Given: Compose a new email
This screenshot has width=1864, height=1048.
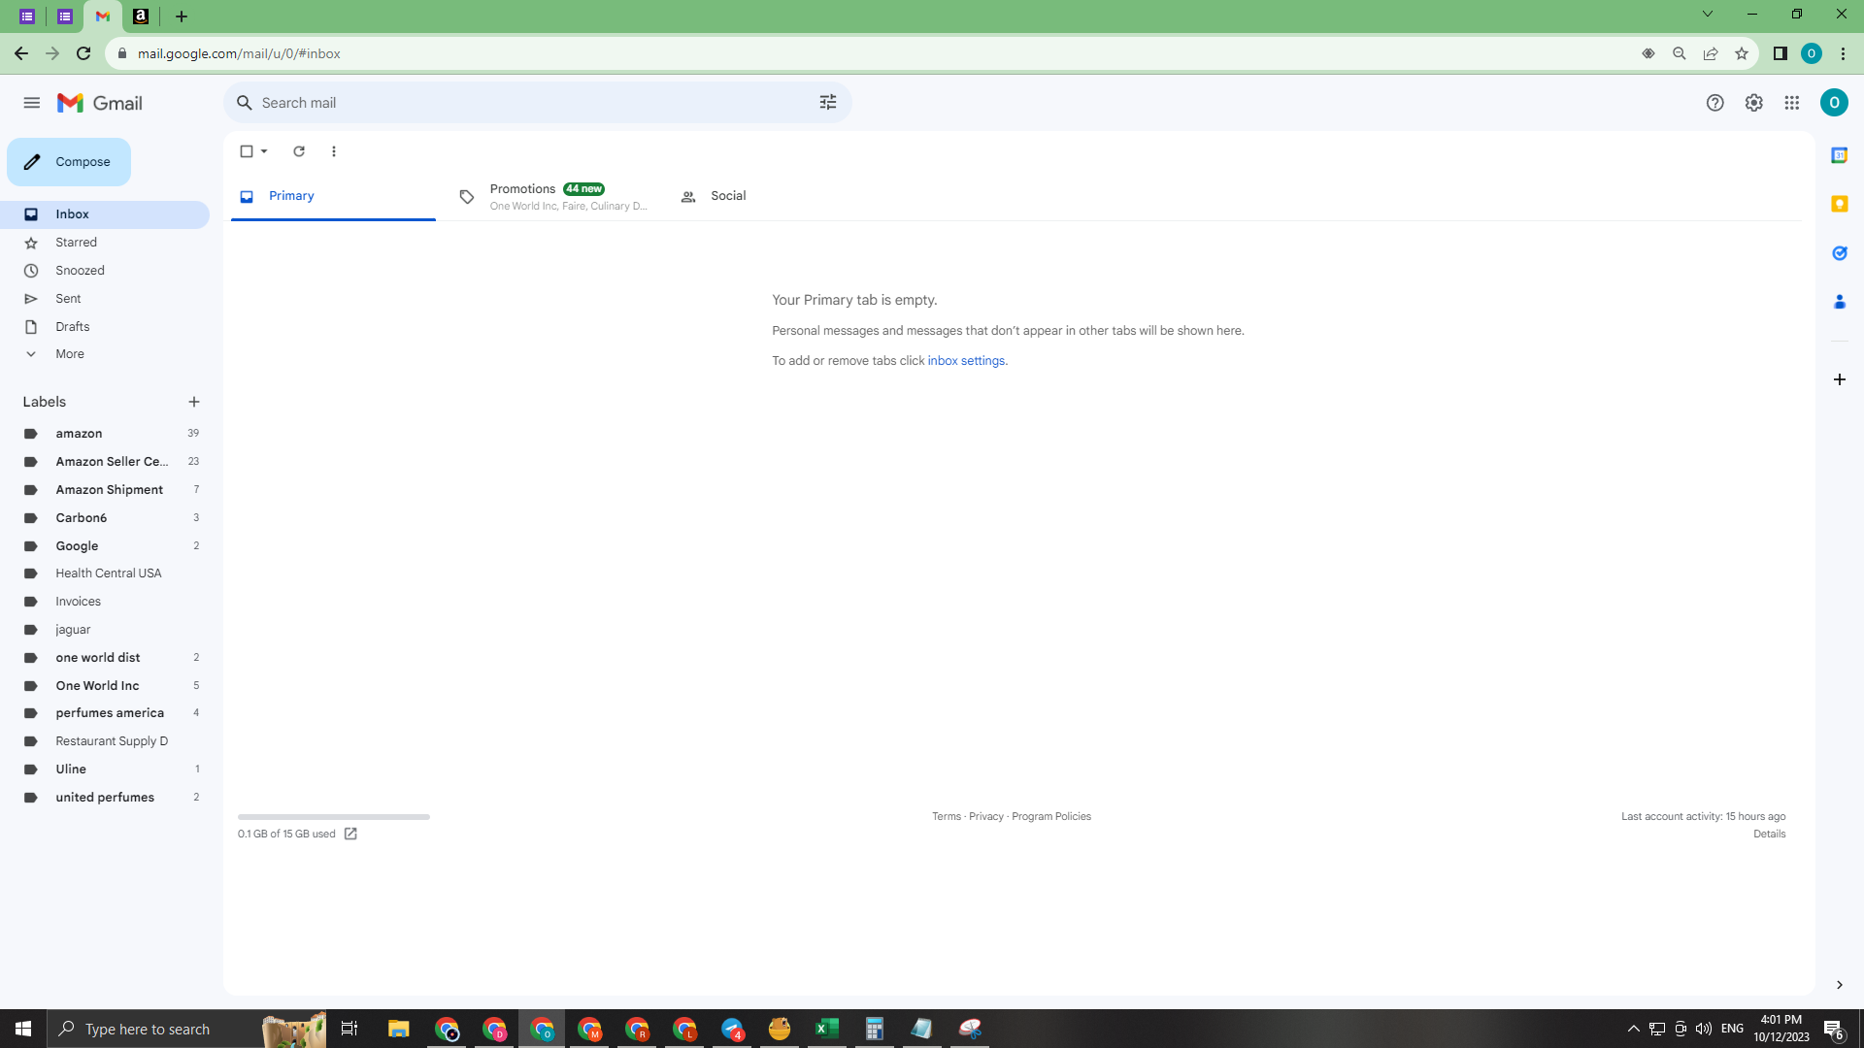Looking at the screenshot, I should click(69, 162).
